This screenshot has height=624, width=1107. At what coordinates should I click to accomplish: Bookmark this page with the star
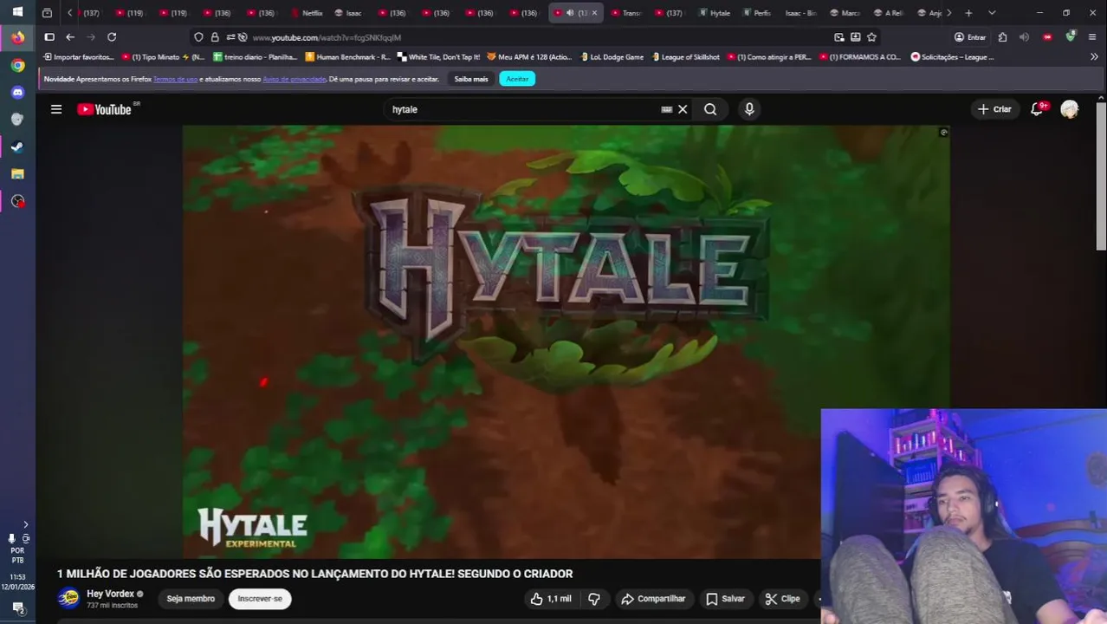(x=871, y=37)
